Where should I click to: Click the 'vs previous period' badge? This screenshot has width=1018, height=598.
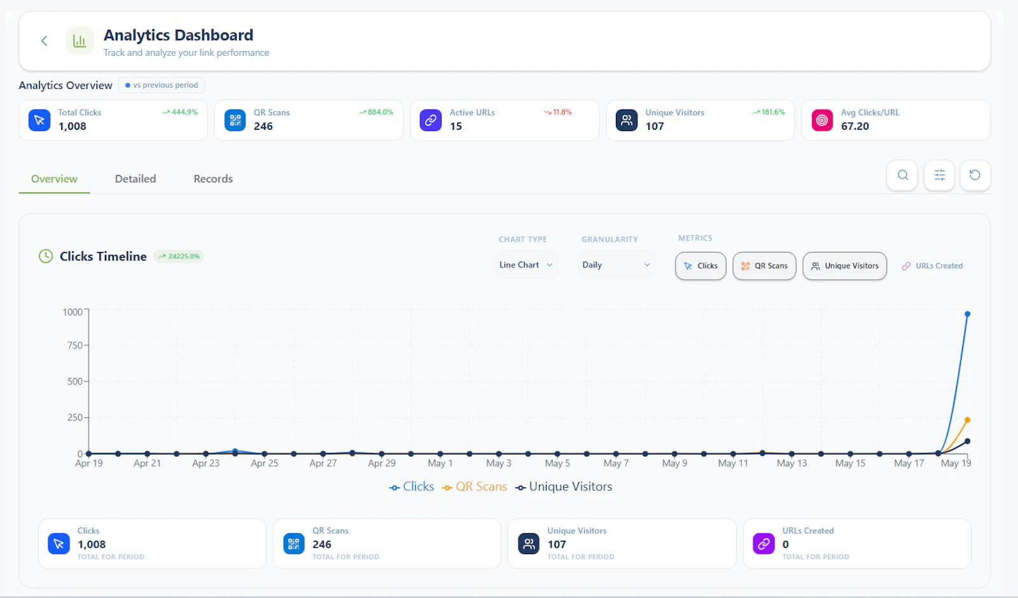click(162, 85)
